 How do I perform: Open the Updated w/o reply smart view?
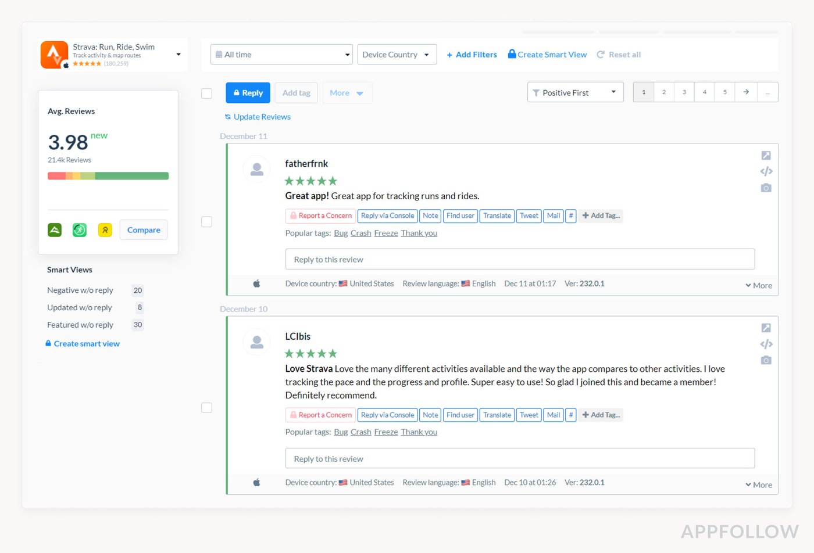click(x=80, y=307)
